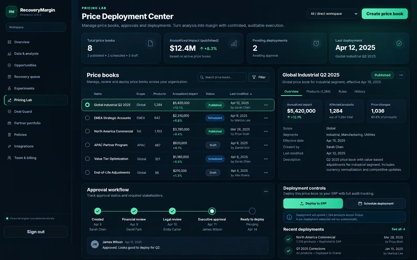Open the Pricing Lab sidebar item
The image size is (417, 260).
tap(36, 100)
